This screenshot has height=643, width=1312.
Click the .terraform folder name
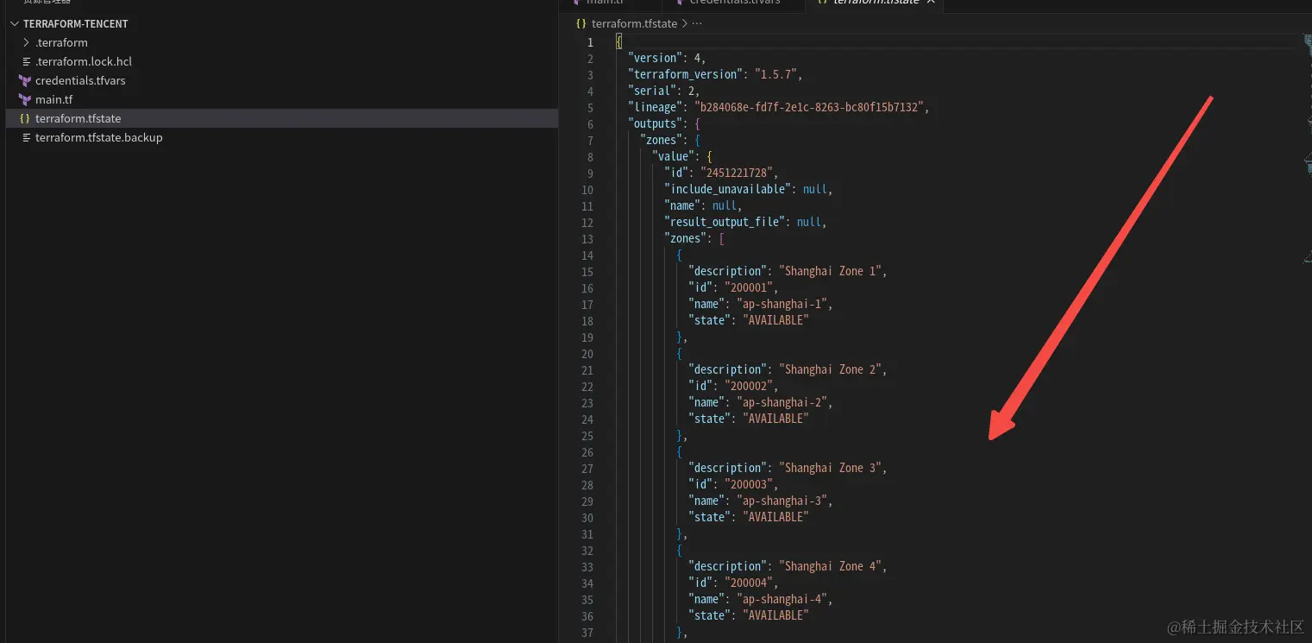[x=61, y=42]
